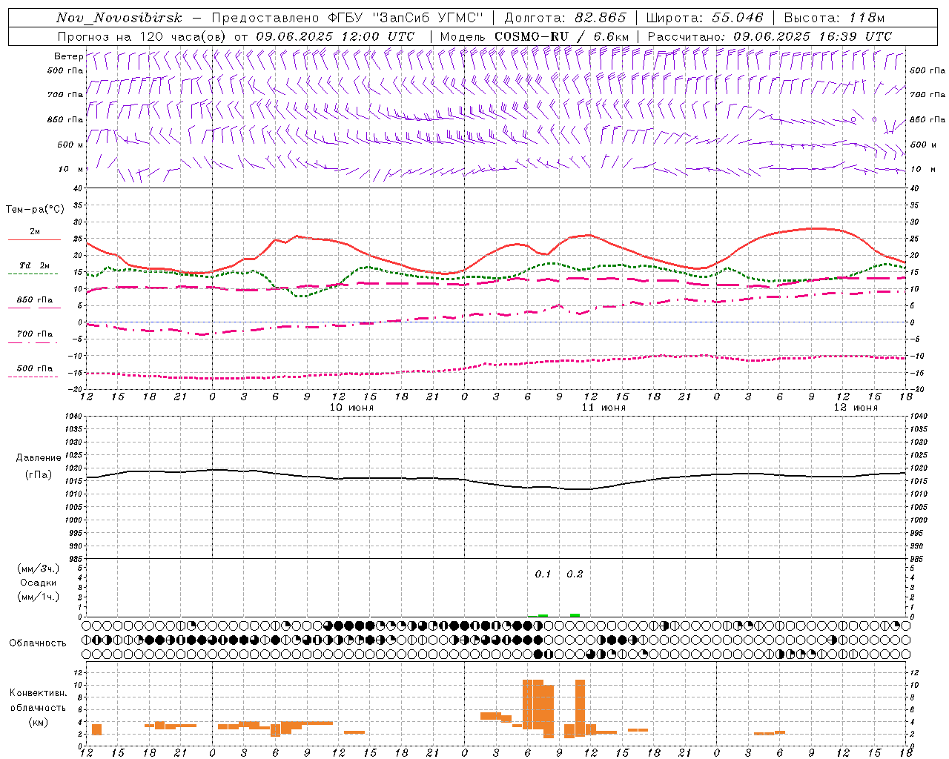Click the (мм/3ч.) precipitation unit label
Screen dimensions: 949x759
[39, 569]
